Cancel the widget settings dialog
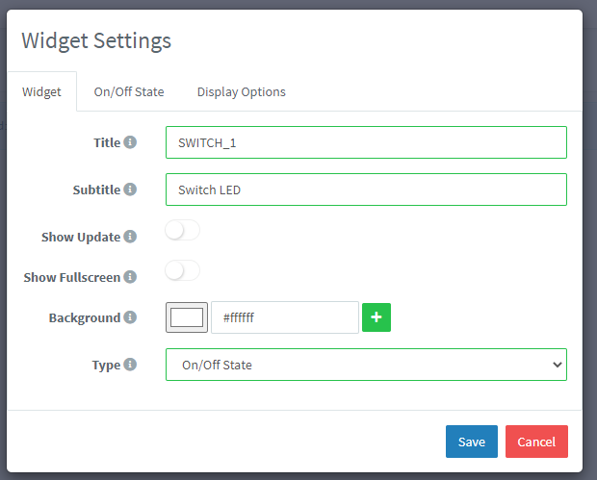The width and height of the screenshot is (597, 480). tap(536, 442)
